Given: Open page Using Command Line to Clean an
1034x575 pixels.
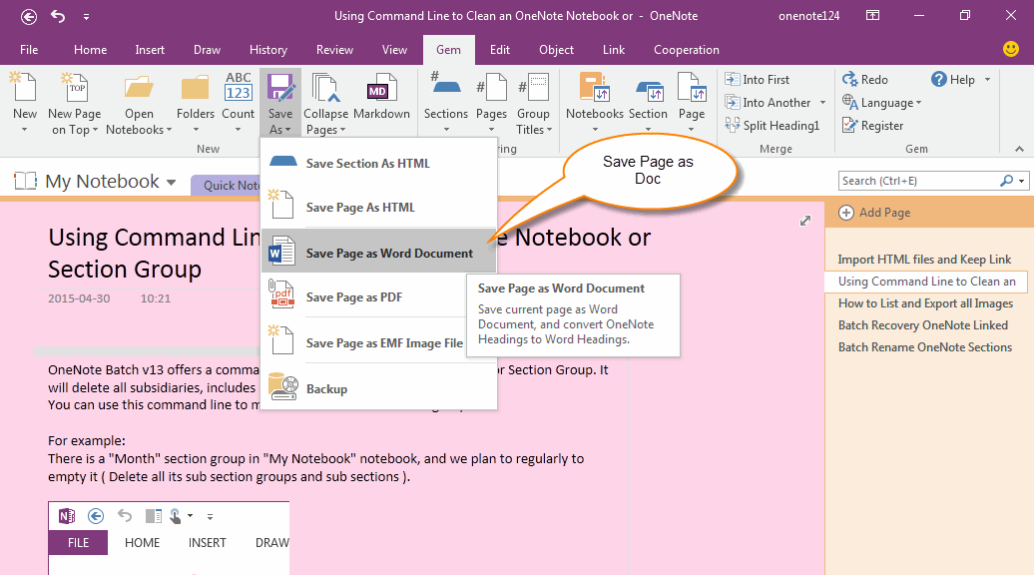Looking at the screenshot, I should point(926,281).
